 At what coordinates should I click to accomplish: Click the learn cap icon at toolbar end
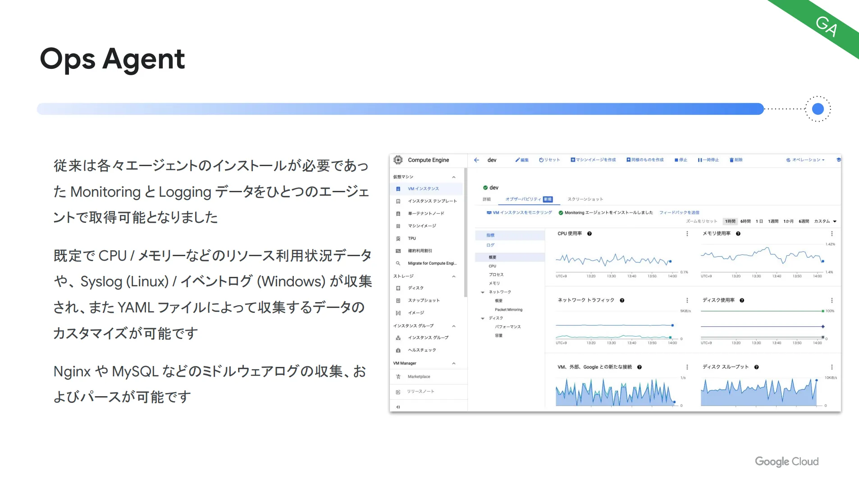tap(838, 160)
